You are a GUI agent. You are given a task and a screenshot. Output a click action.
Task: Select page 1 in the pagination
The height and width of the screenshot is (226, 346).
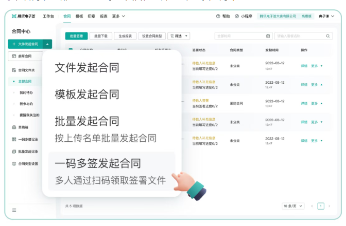(x=321, y=206)
